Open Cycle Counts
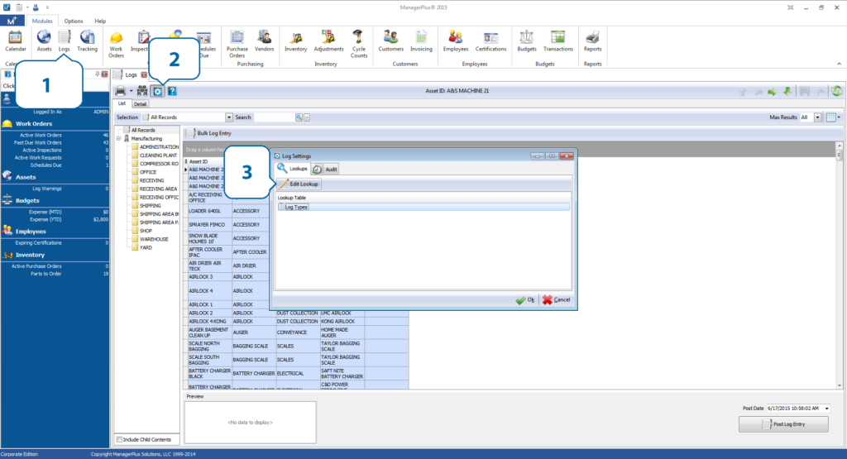The image size is (847, 459). click(359, 45)
